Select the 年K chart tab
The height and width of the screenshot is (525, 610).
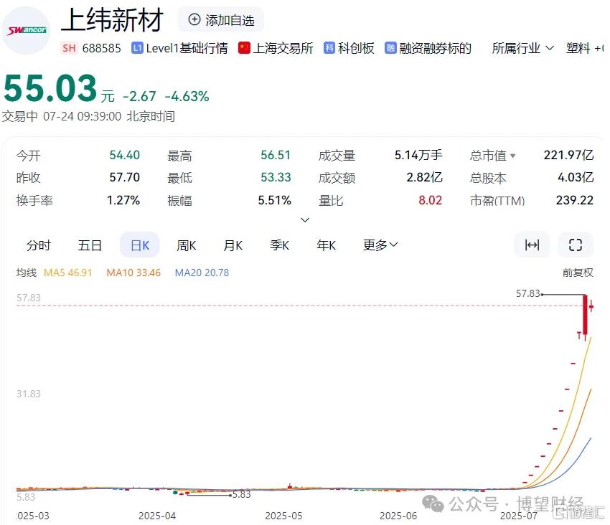point(326,245)
